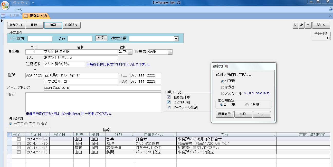This screenshot has height=167, width=333.
Task: Open the ホーム ribbon tab
Action: click(x=18, y=9)
